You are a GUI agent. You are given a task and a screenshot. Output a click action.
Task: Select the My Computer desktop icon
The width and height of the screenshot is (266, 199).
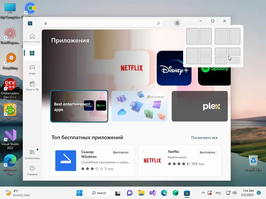(x=10, y=10)
